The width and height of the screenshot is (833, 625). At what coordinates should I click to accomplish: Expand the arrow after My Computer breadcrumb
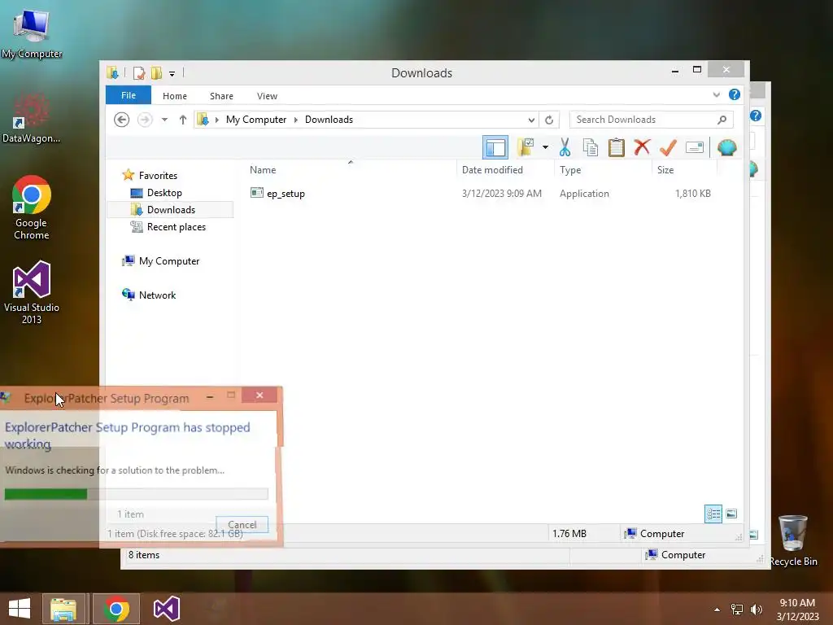pos(296,120)
